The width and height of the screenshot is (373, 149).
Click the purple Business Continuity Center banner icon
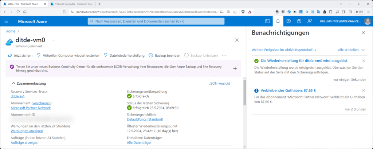(x=12, y=67)
